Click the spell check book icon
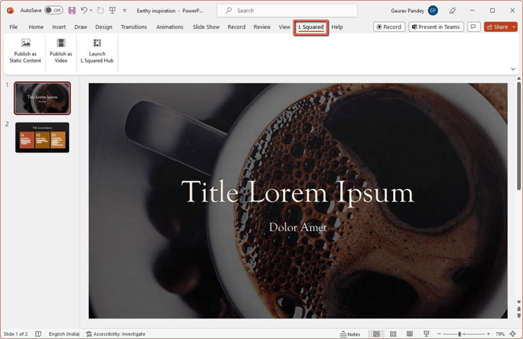Viewport: 523px width, 339px height. pos(38,334)
